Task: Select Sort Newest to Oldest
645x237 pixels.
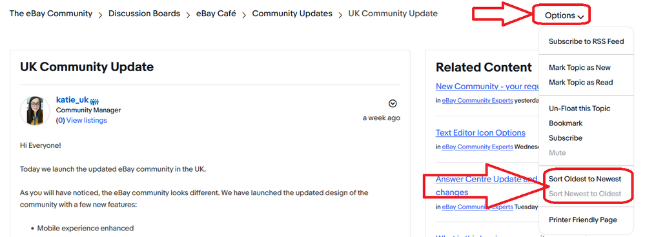Action: click(x=585, y=194)
